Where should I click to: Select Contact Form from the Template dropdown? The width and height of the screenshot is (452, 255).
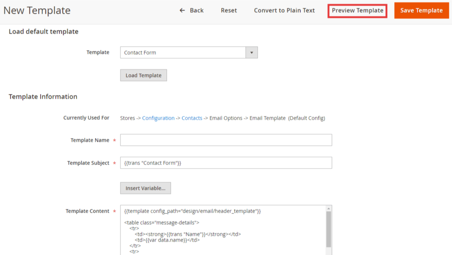[x=185, y=52]
